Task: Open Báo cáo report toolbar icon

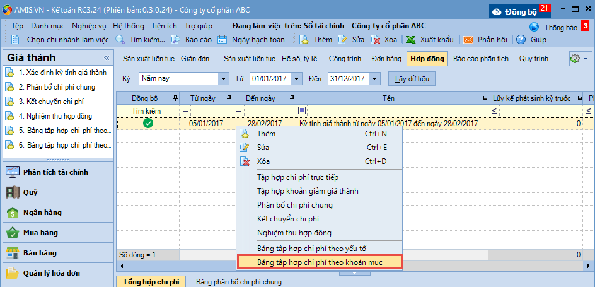Action: [x=177, y=40]
